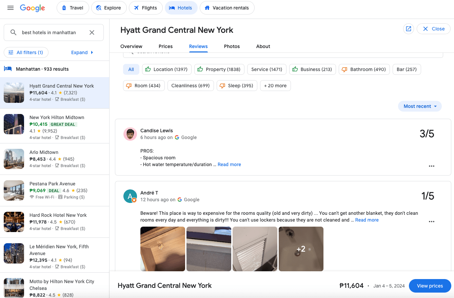This screenshot has width=454, height=298.
Task: Switch to the Overview tab
Action: tap(131, 46)
